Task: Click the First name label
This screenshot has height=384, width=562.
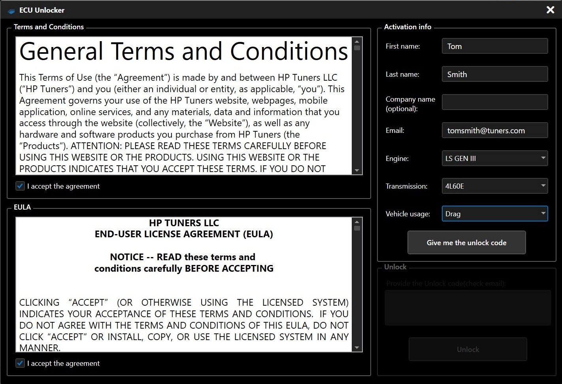Action: [x=403, y=46]
